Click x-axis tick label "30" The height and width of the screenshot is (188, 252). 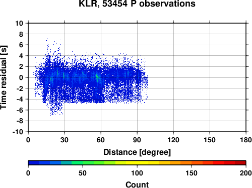(x=65, y=140)
